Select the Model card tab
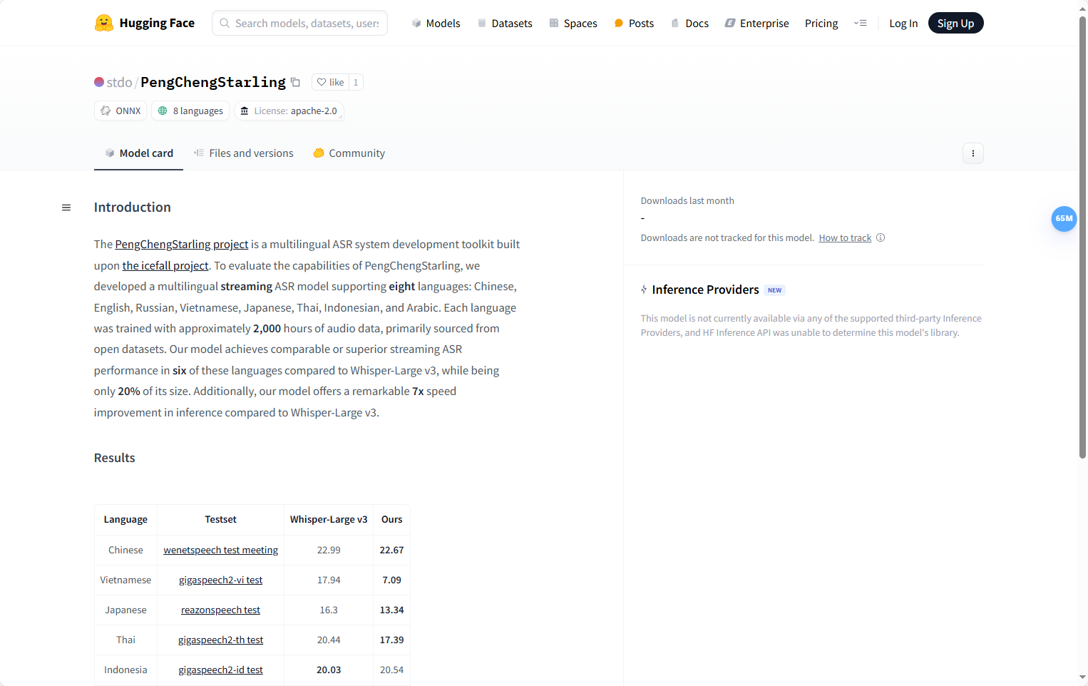1088x686 pixels. click(x=139, y=153)
